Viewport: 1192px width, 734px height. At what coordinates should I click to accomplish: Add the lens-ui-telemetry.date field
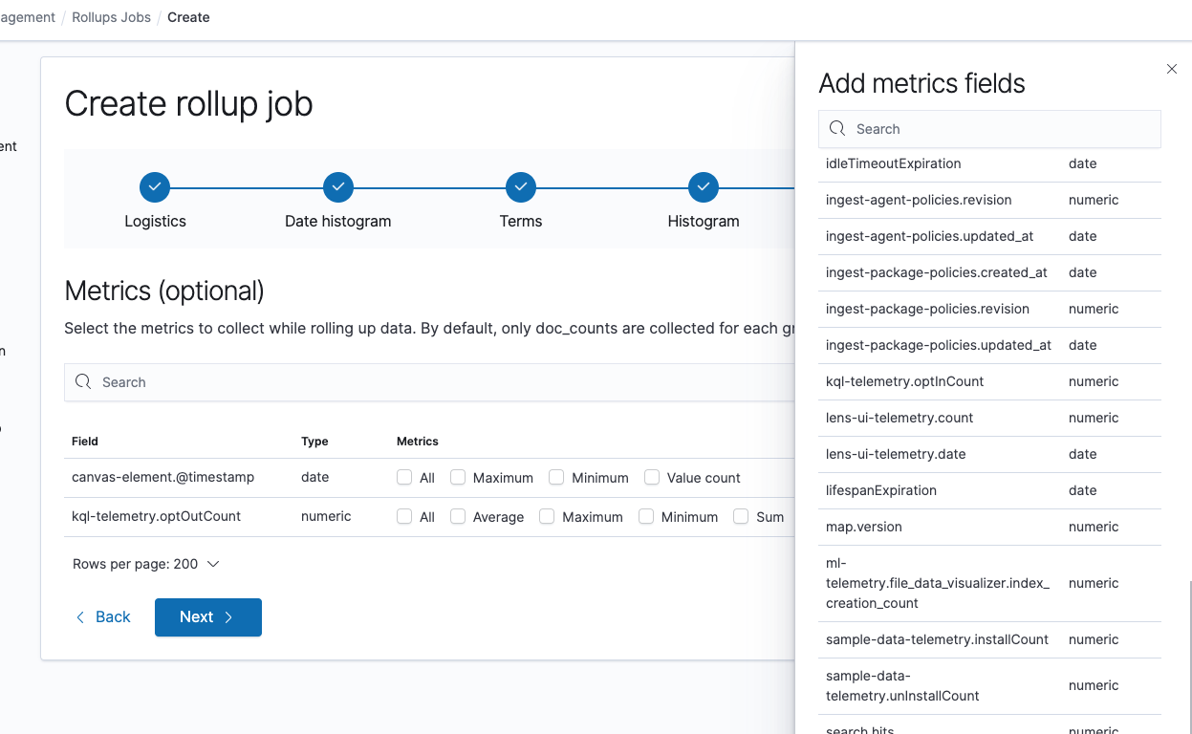989,454
